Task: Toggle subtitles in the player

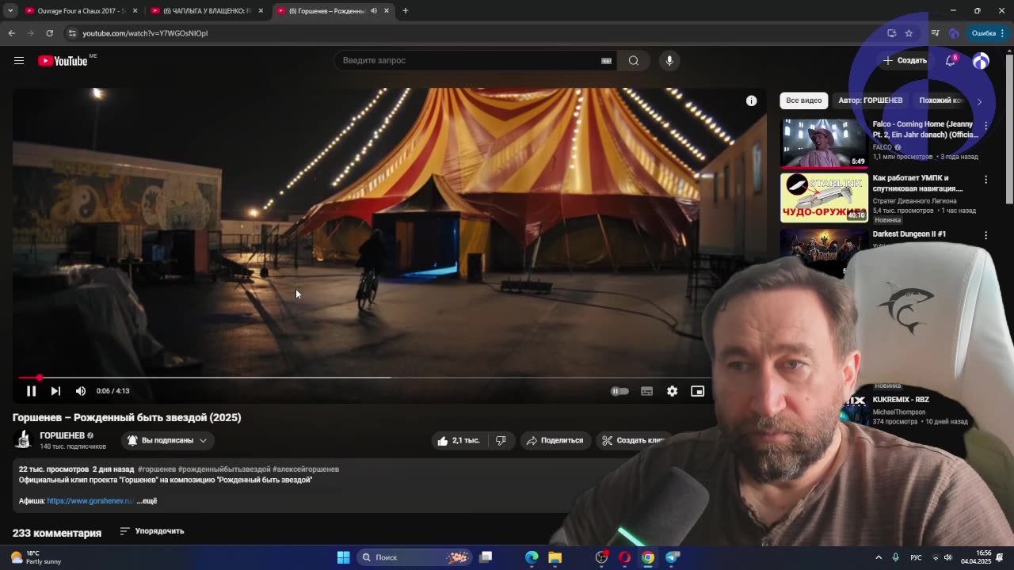Action: [646, 391]
